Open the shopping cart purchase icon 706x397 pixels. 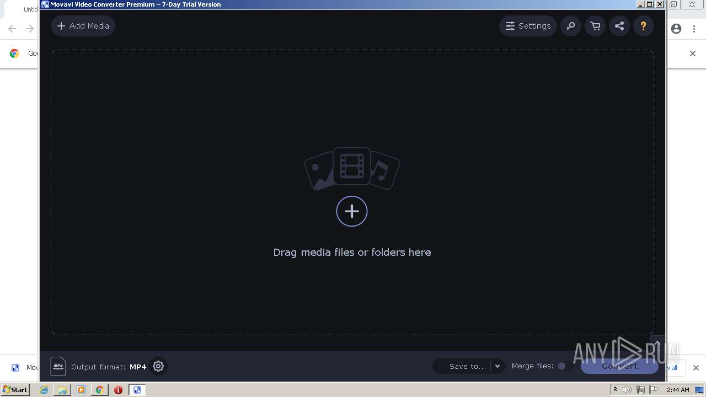(595, 26)
